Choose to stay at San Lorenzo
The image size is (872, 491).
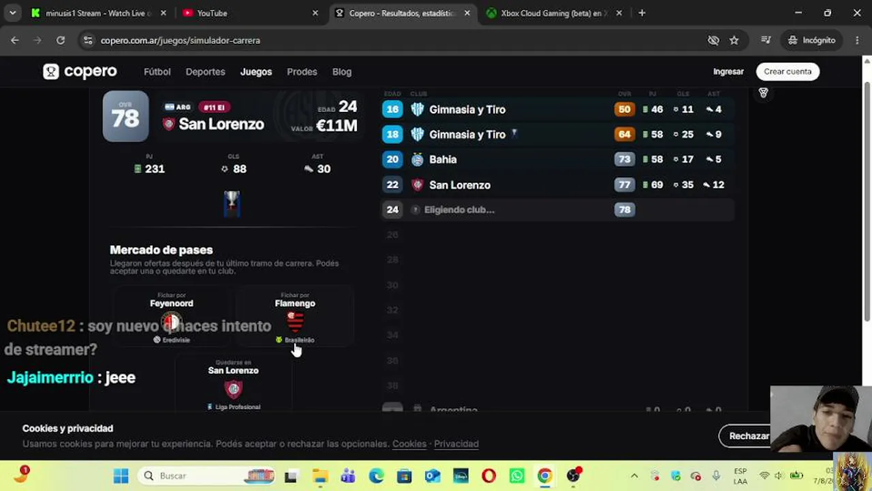pyautogui.click(x=233, y=385)
